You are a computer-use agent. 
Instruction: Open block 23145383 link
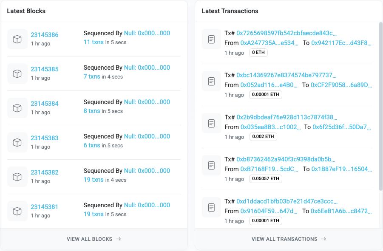(45, 138)
